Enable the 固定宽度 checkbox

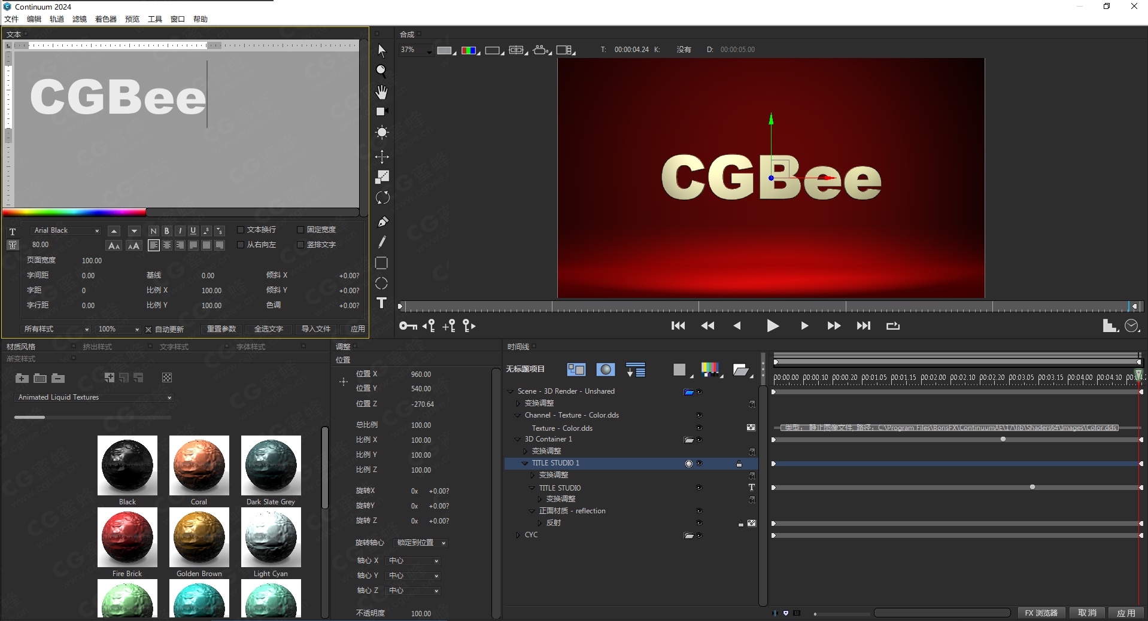300,230
